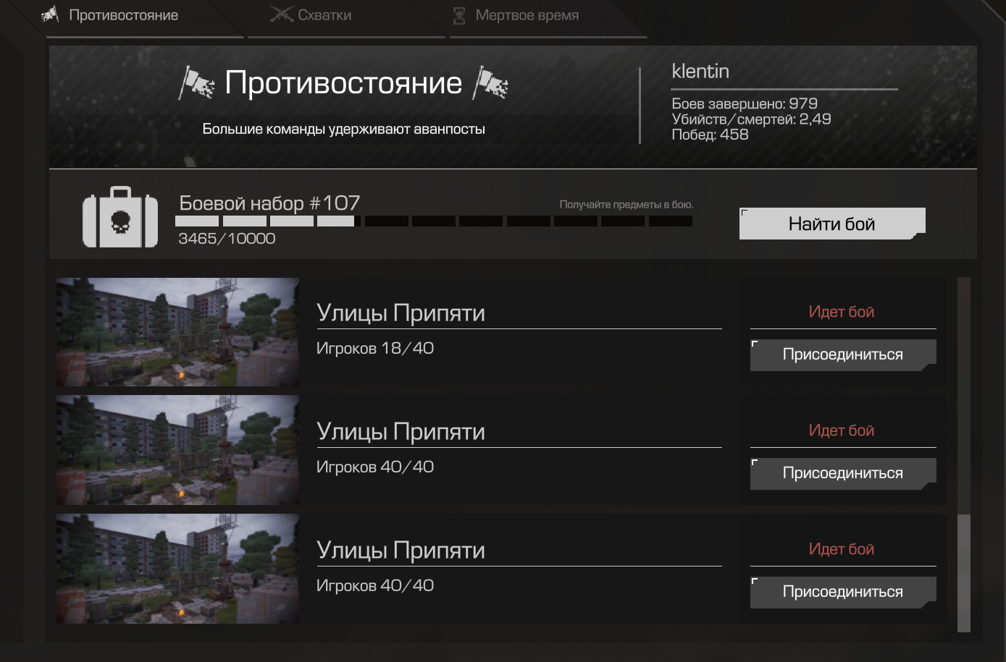
Task: Click the Идет бой status of 18/40 match
Action: pos(842,312)
